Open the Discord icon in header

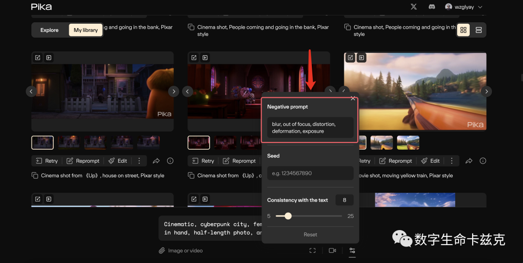[432, 7]
